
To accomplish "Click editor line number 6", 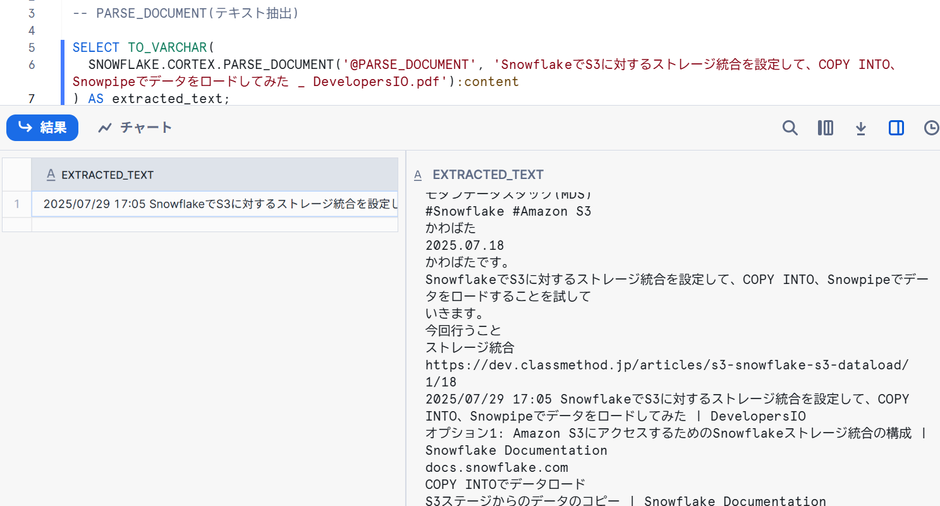I will pos(32,65).
